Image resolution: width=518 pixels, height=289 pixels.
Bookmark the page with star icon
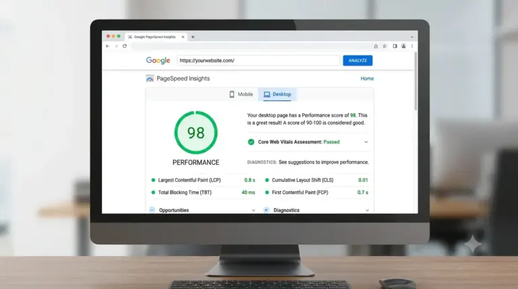coord(384,46)
